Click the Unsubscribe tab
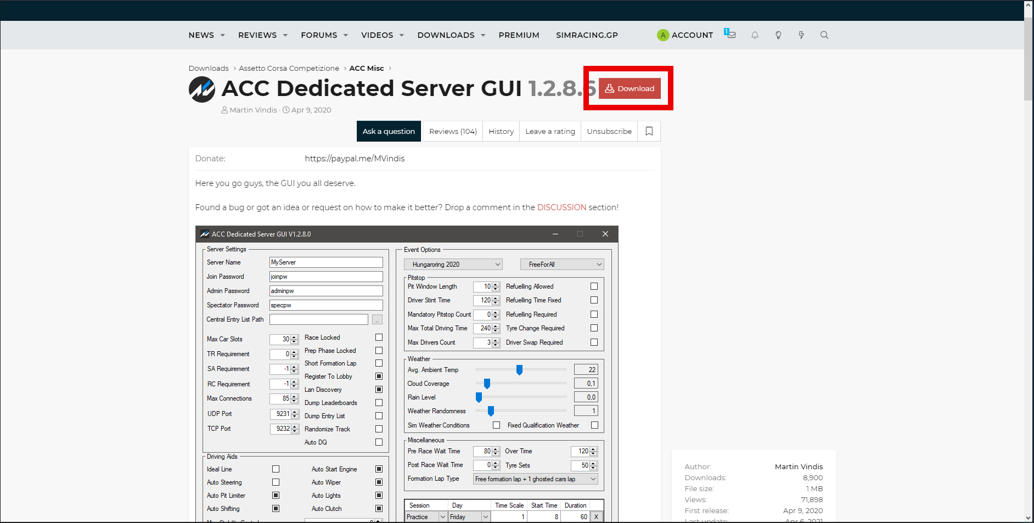The image size is (1034, 523). [x=609, y=131]
